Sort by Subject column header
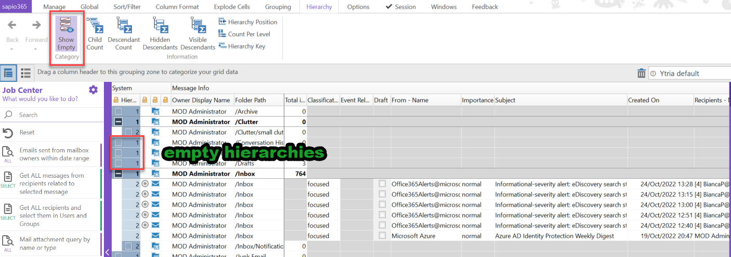The height and width of the screenshot is (257, 731). tap(560, 100)
